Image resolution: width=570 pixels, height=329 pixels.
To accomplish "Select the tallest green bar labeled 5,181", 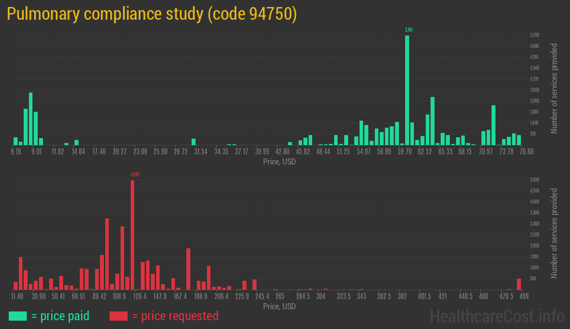I will coord(407,88).
